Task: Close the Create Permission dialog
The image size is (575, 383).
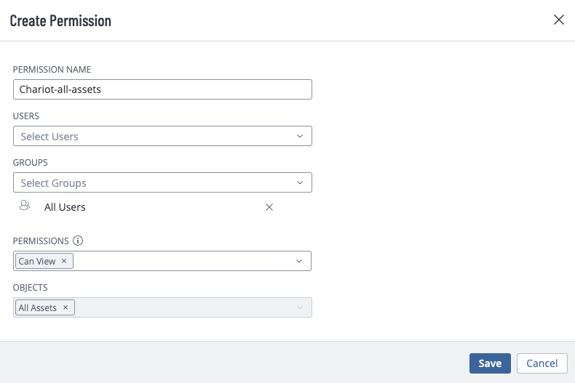Action: click(558, 20)
